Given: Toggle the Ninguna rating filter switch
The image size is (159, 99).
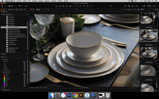Looking at the screenshot, I should click(25, 62).
